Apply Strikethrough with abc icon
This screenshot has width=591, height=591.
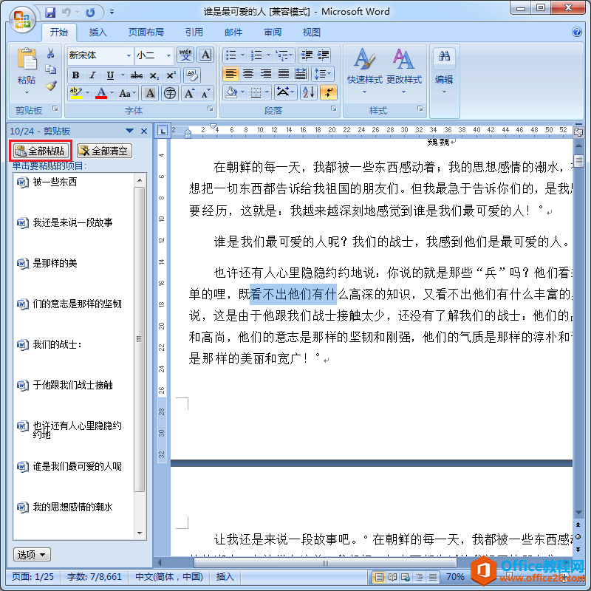coord(137,75)
